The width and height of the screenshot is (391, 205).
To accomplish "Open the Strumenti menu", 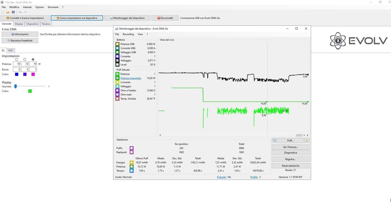I will [x=53, y=7].
